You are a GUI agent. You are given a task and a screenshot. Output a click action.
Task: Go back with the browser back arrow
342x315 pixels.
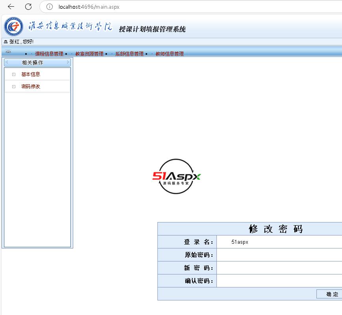click(x=11, y=7)
